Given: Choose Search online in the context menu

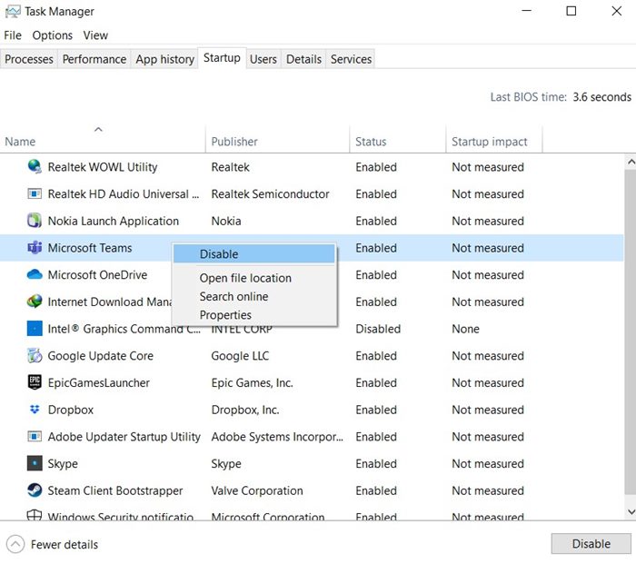Looking at the screenshot, I should (234, 296).
